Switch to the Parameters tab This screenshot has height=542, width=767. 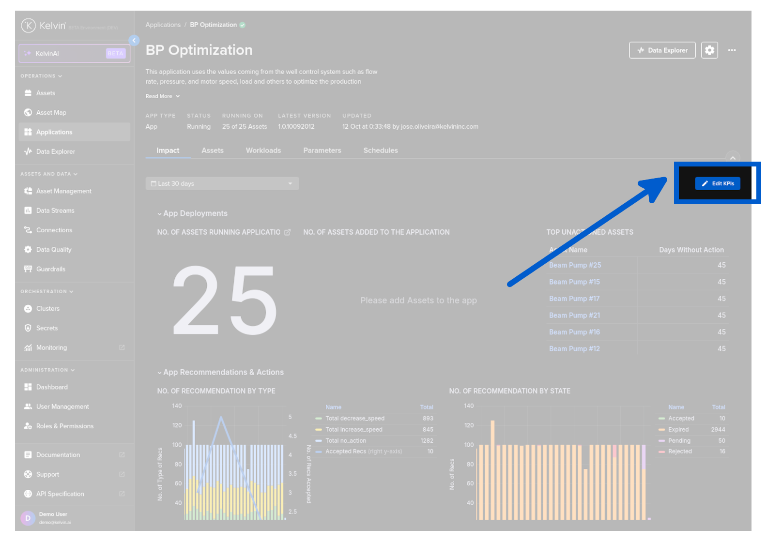coord(322,151)
